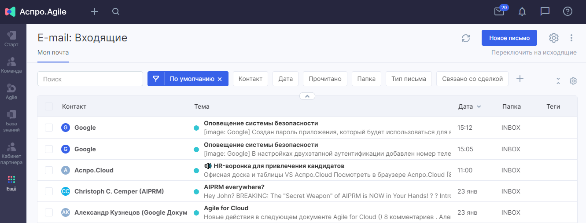Screen dimensions: 586x223
Task: Open notifications bell icon
Action: [x=522, y=11]
